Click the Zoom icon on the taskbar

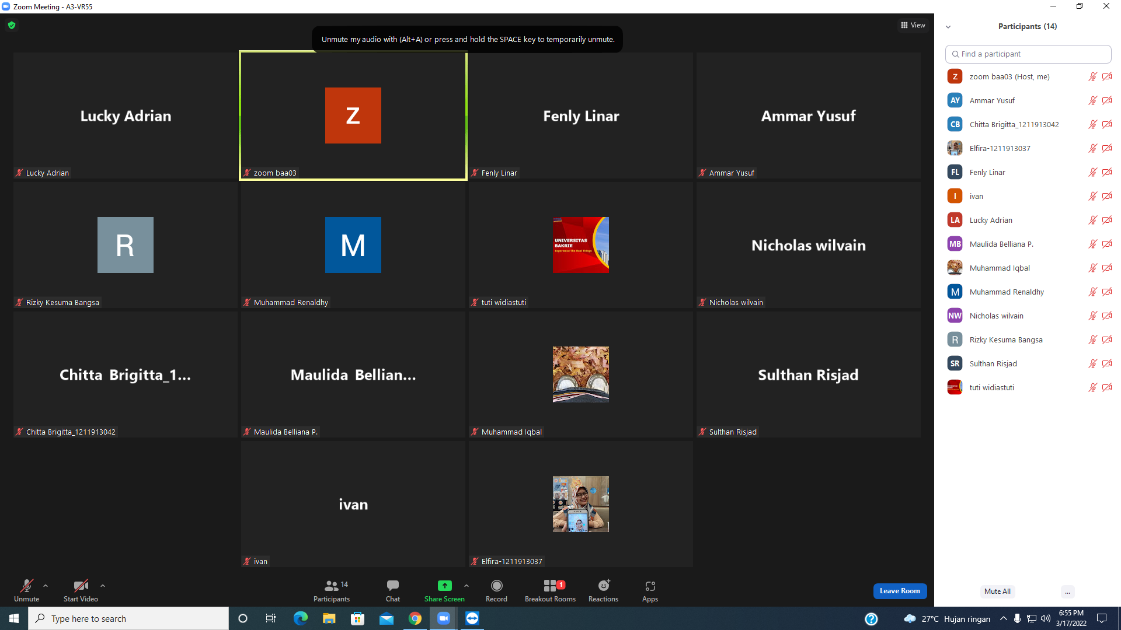[x=444, y=618]
